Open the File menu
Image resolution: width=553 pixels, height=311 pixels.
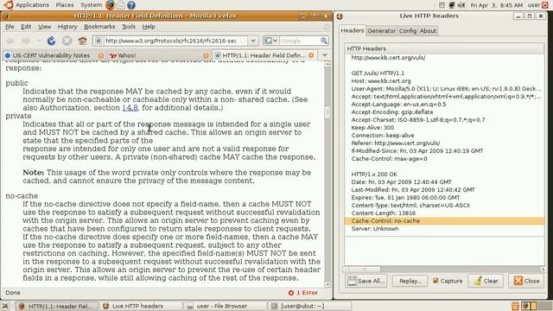coord(10,27)
